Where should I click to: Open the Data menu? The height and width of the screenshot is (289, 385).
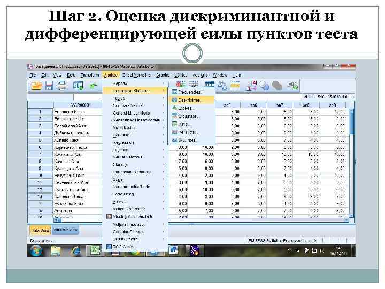coord(71,75)
